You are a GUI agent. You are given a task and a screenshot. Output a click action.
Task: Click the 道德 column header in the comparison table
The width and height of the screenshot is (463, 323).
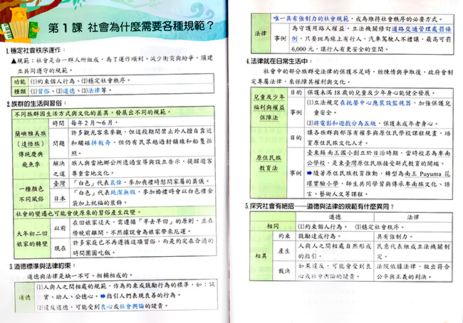click(x=335, y=217)
